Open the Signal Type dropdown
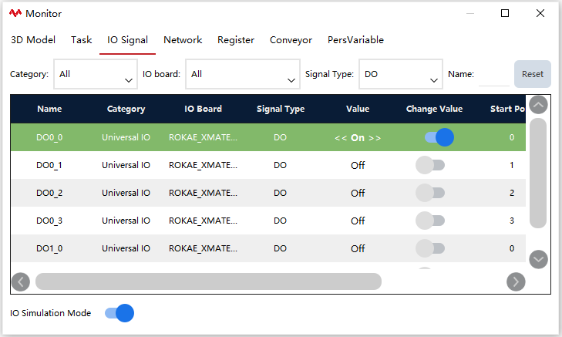The image size is (562, 337). pyautogui.click(x=401, y=74)
